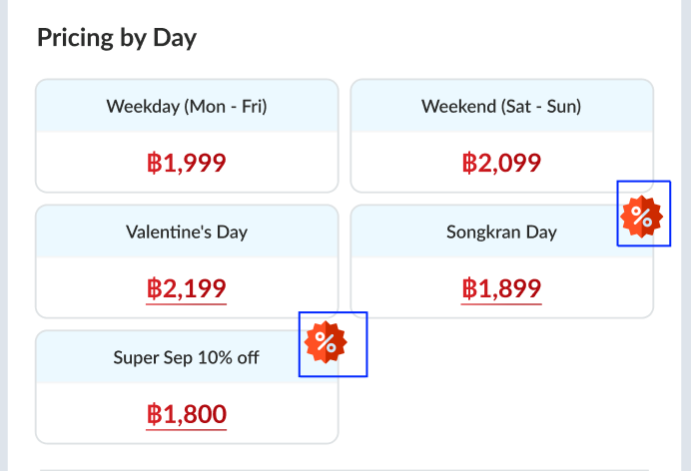
Task: Click the percent badge on Super Sep card
Action: pyautogui.click(x=327, y=343)
